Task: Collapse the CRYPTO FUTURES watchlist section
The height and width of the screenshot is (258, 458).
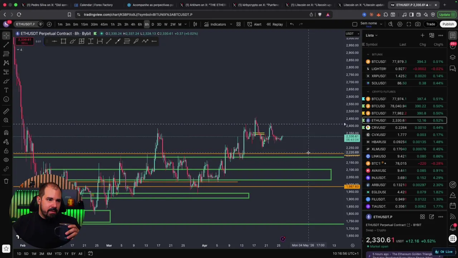Action: point(368,92)
